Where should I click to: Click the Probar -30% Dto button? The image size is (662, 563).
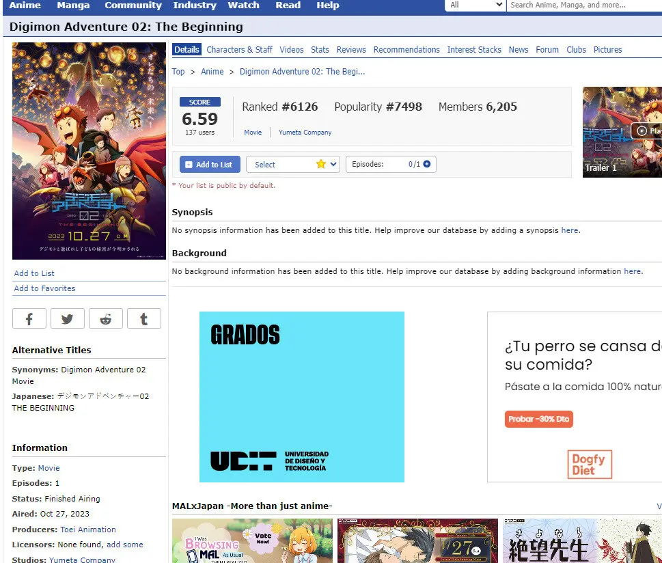pos(539,419)
